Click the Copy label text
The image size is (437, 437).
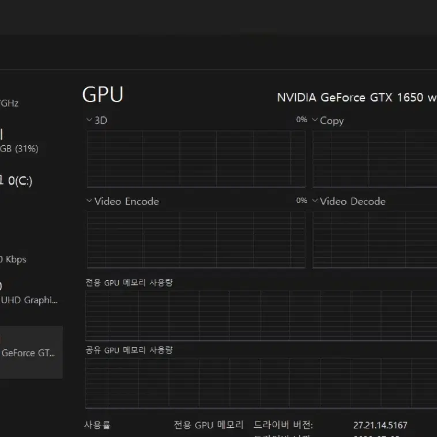click(331, 121)
